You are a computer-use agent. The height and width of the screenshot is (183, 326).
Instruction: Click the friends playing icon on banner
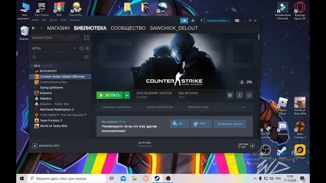(241, 82)
